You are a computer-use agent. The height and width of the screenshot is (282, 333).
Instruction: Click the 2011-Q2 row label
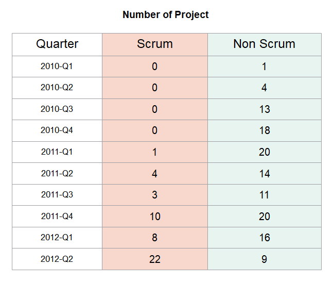coord(57,173)
